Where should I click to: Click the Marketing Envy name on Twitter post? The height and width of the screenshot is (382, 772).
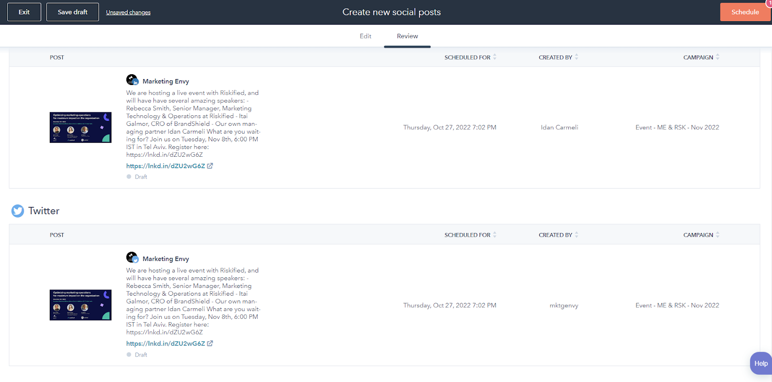(x=165, y=259)
